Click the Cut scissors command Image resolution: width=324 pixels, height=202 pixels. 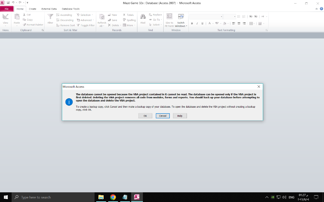[27, 15]
